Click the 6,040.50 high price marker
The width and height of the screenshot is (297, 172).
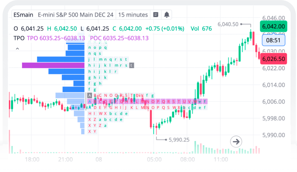coord(228,24)
